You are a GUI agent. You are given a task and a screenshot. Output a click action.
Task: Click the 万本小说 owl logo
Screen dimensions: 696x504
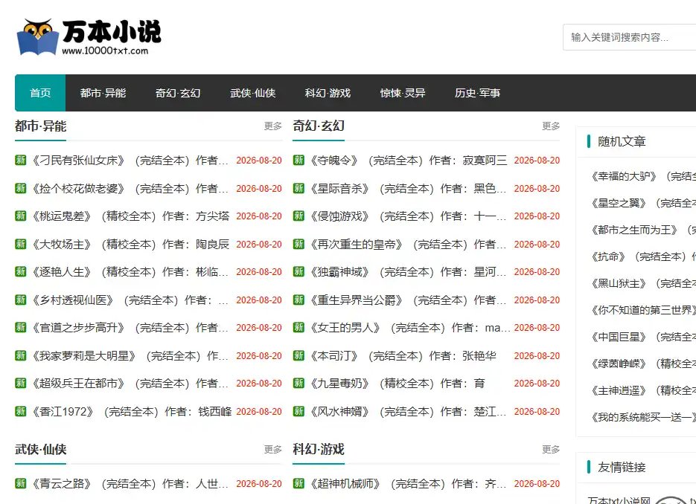pos(89,37)
